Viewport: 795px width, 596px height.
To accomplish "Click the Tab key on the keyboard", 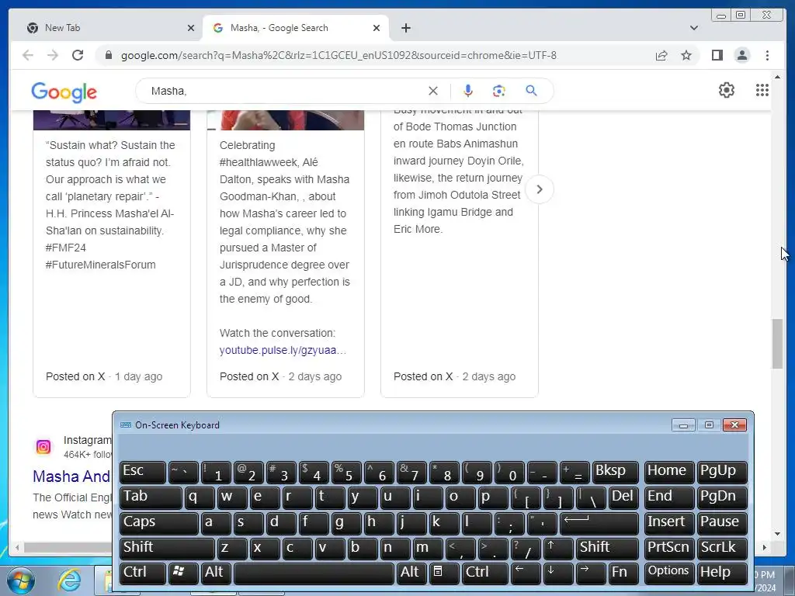I will pyautogui.click(x=151, y=497).
